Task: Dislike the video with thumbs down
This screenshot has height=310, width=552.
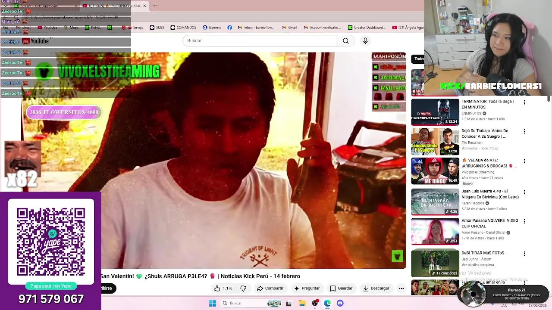Action: pyautogui.click(x=243, y=288)
